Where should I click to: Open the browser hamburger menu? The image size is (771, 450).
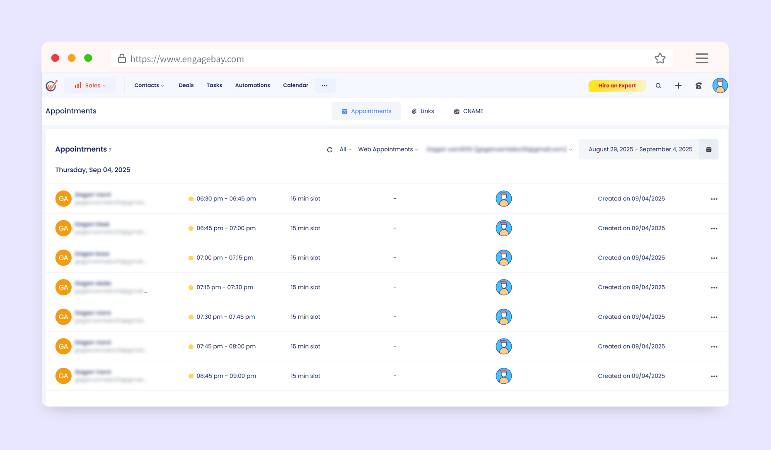701,58
